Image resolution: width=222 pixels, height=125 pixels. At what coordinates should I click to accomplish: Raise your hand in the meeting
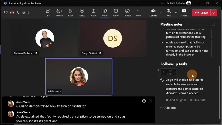click(70, 13)
